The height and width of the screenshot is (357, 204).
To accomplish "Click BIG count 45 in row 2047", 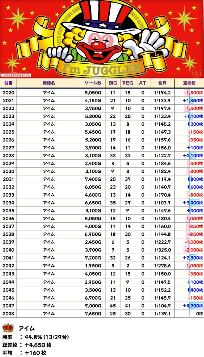I will click(113, 306).
